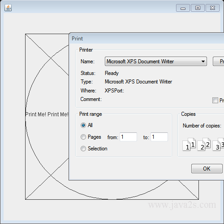This screenshot has width=224, height=224.
Task: Focus the pages 'to' input field
Action: tap(159, 137)
